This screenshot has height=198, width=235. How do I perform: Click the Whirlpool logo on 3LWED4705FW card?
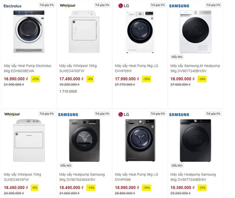click(67, 6)
